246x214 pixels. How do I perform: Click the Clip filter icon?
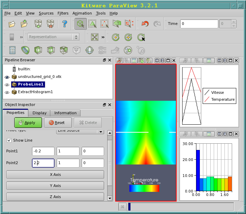(38, 50)
